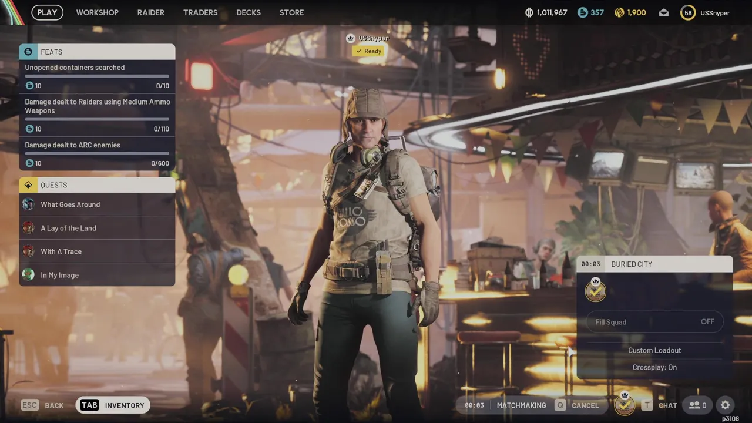Viewport: 752px width, 423px height.
Task: Click the level 58 badge icon
Action: click(688, 12)
